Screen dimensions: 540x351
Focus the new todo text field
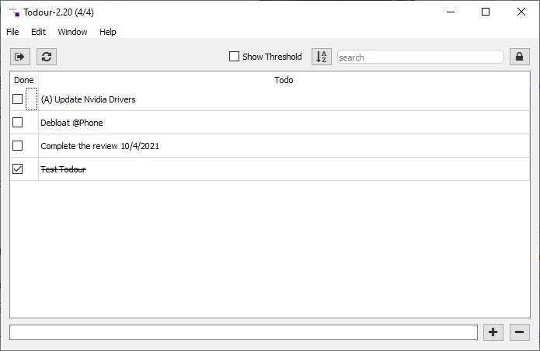tap(243, 332)
